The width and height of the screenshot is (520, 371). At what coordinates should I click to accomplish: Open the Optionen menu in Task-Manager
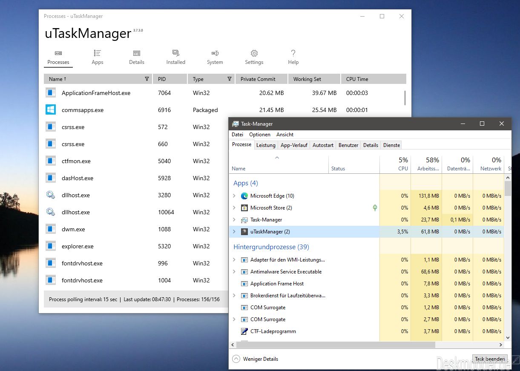[260, 135]
